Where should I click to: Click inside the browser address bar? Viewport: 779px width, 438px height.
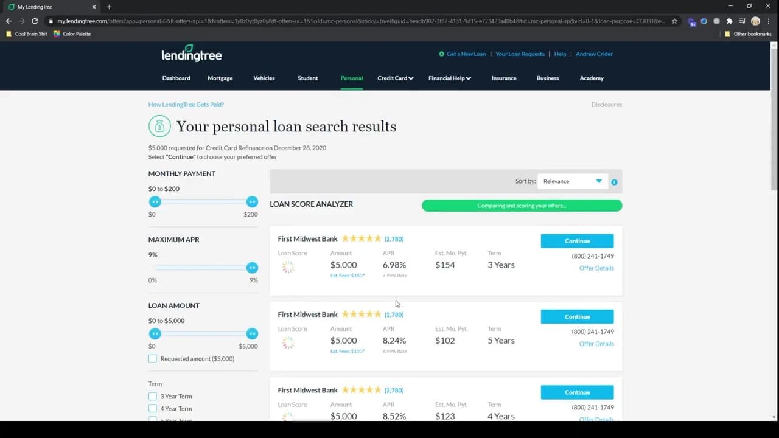[304, 20]
